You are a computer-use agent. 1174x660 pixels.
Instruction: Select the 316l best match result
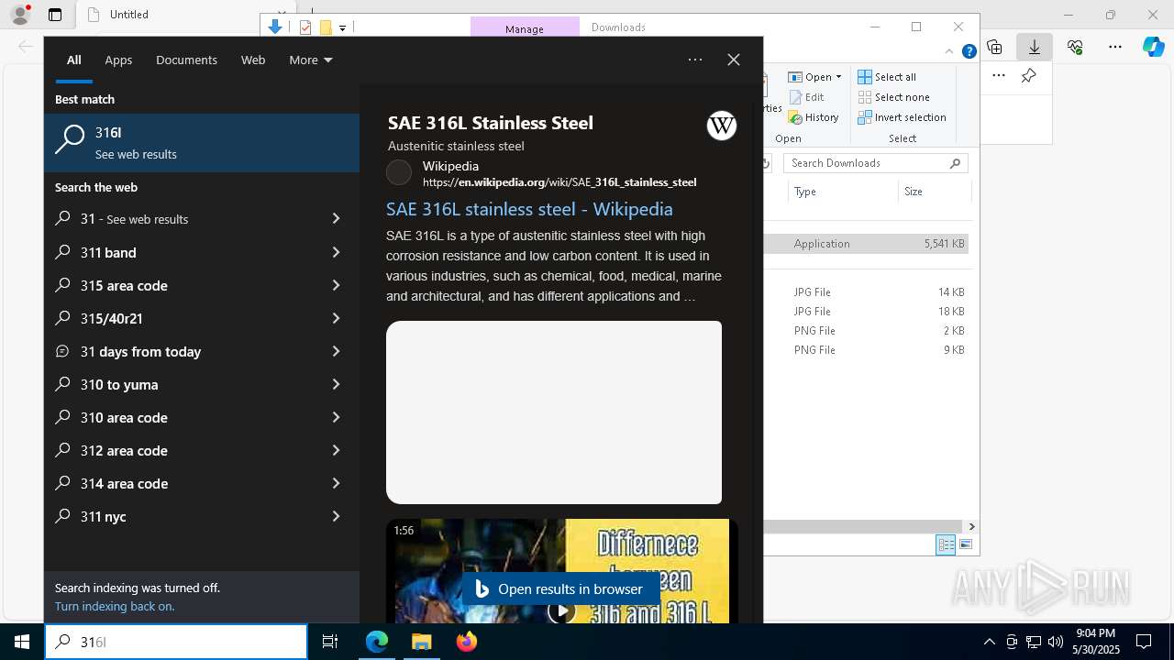tap(202, 143)
